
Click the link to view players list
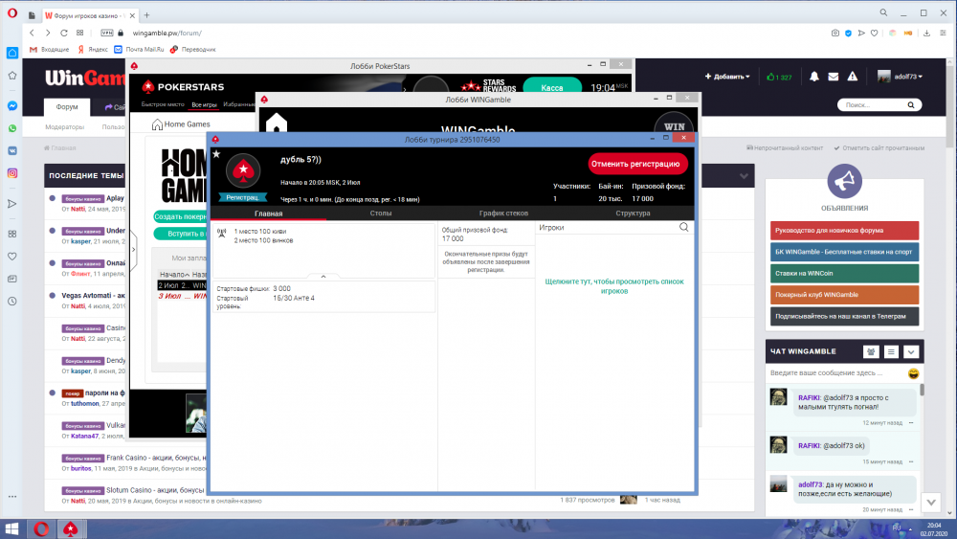[614, 286]
